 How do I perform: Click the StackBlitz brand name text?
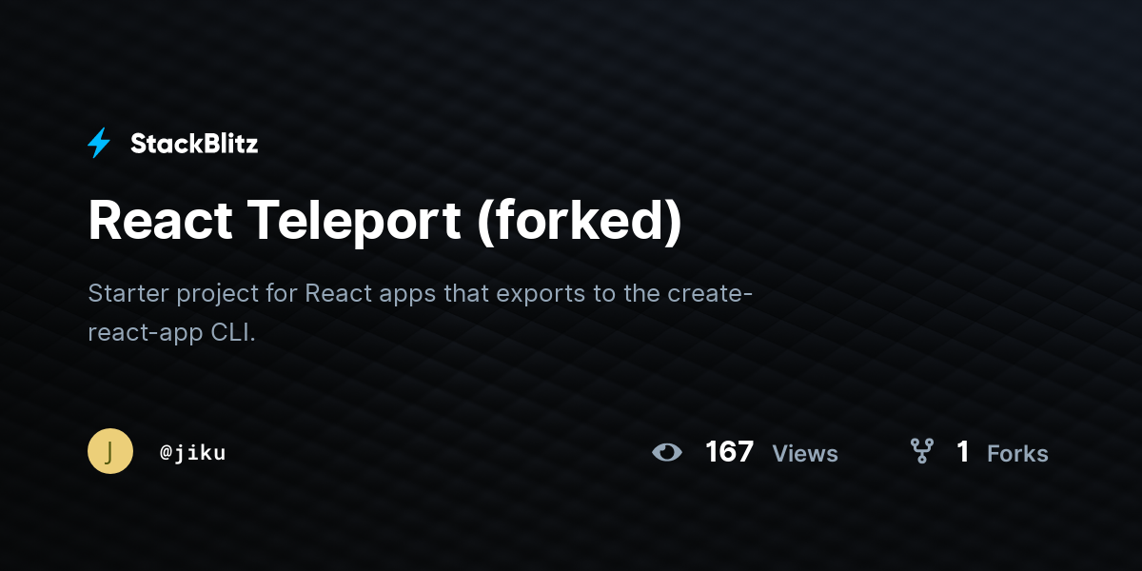pos(194,144)
